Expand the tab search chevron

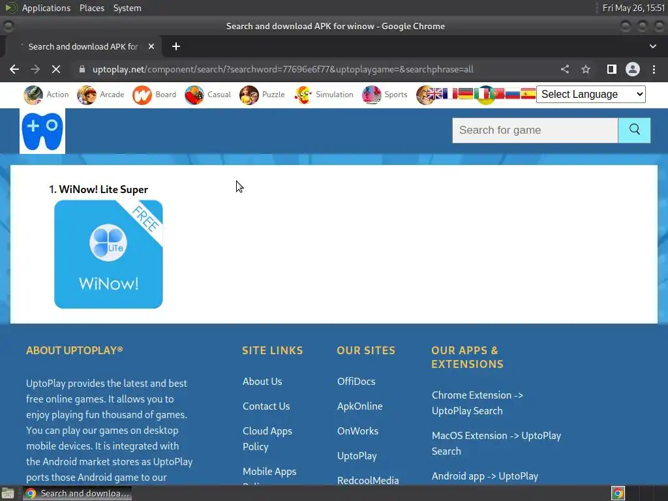652,46
